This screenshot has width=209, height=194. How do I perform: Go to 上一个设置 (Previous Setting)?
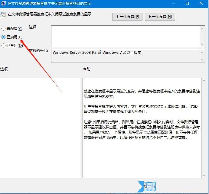coord(127,17)
